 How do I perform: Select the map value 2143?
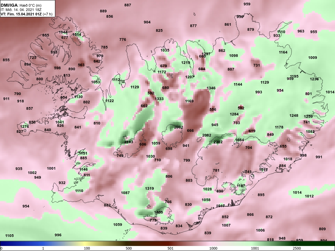[129, 142]
